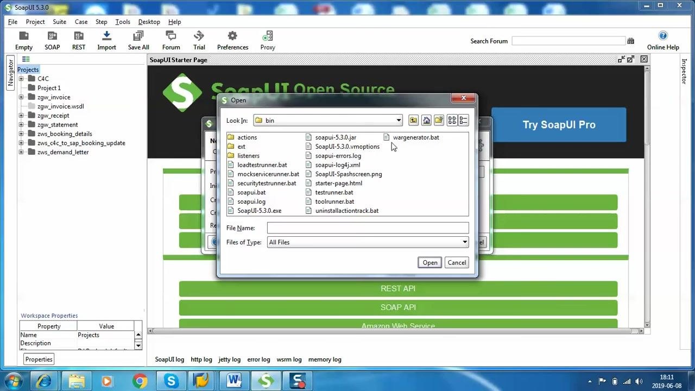The width and height of the screenshot is (695, 391).
Task: Switch to the http log tab
Action: (201, 360)
